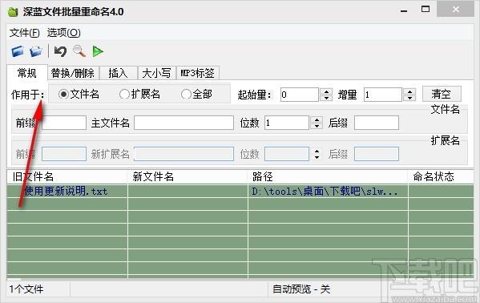This screenshot has height=303, width=480.
Task: Switch to the 插入 tab
Action: [118, 73]
